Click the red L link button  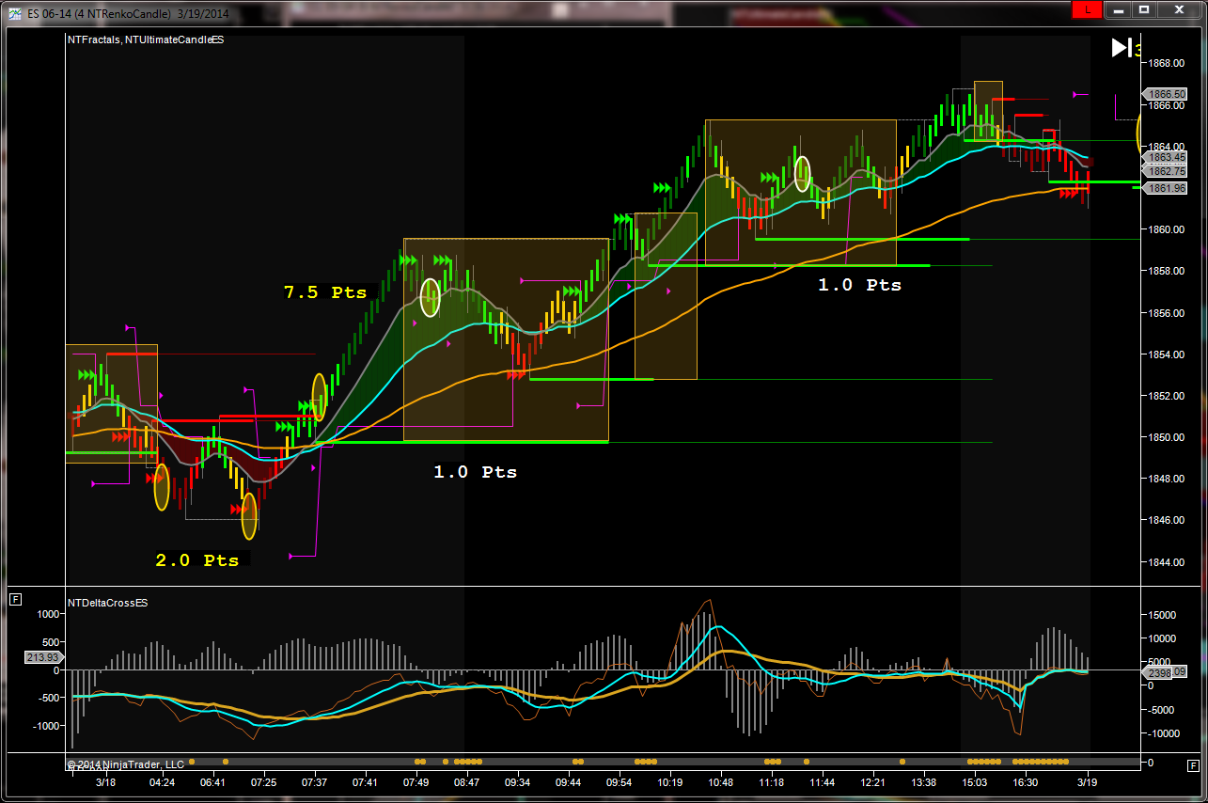click(1087, 9)
